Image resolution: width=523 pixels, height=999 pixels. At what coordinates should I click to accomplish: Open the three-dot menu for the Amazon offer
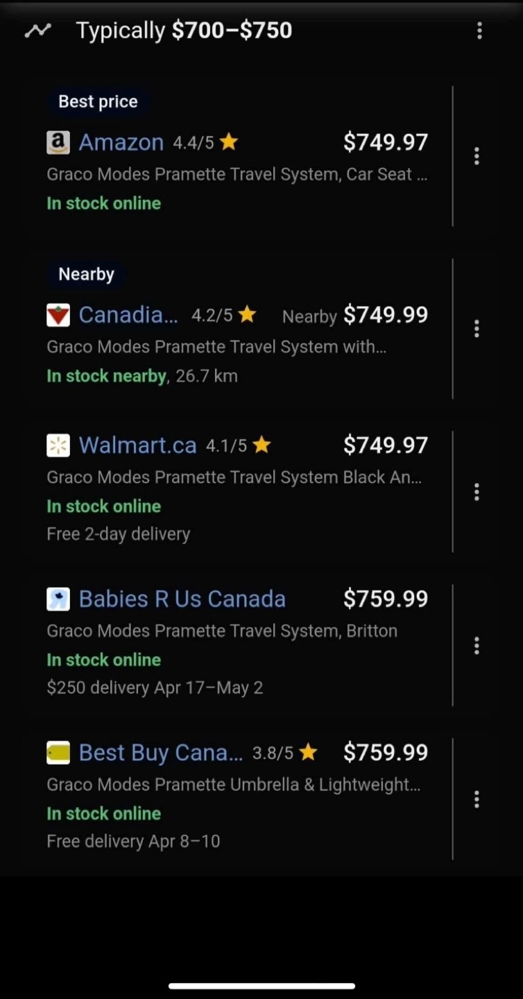coord(477,156)
